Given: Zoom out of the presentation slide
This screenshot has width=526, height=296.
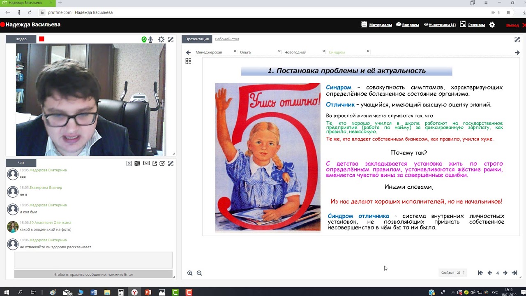Looking at the screenshot, I should pos(199,273).
